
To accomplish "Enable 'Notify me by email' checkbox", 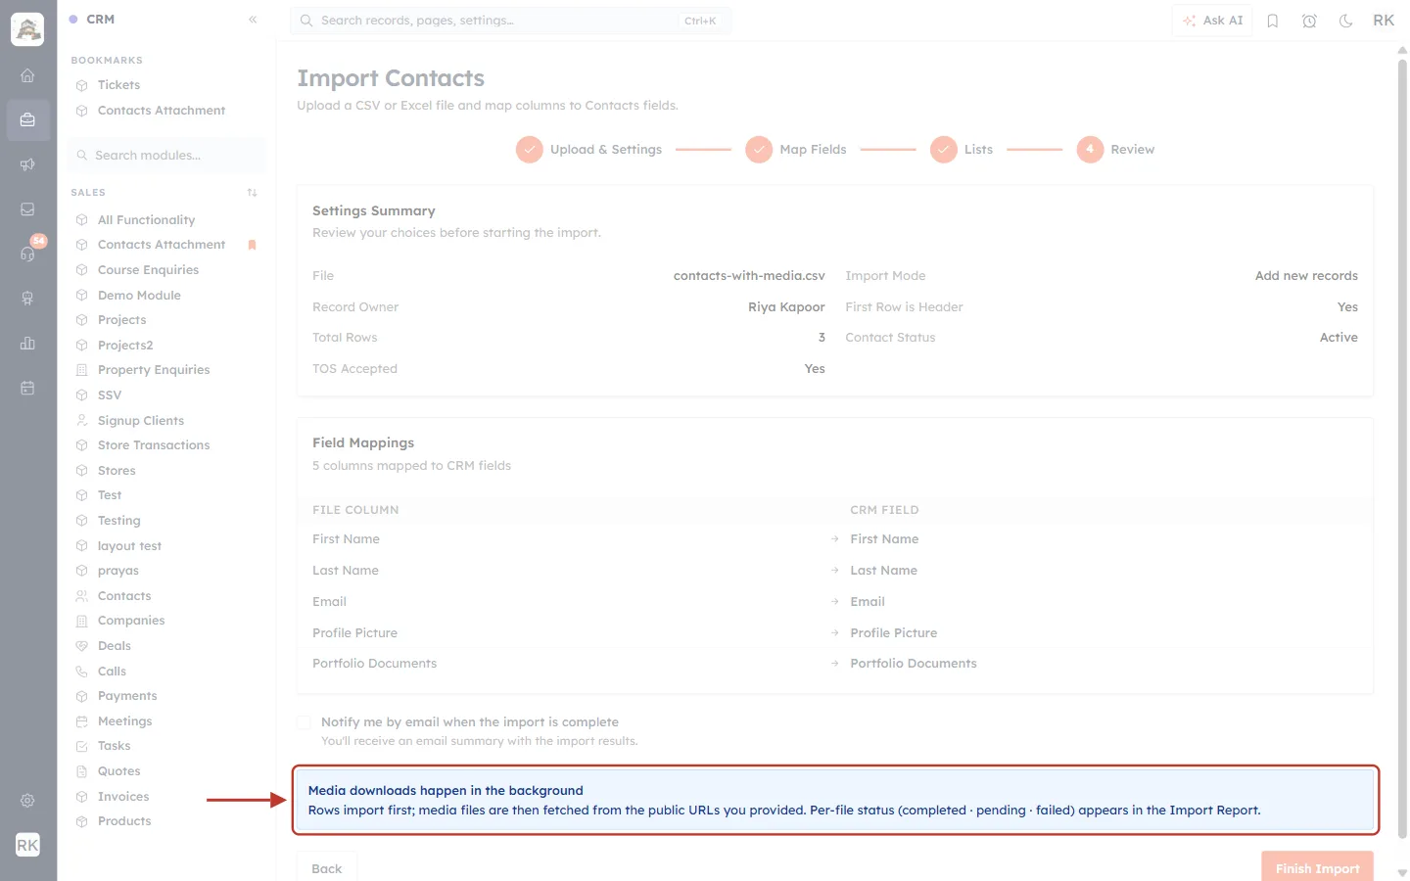I will 304,722.
